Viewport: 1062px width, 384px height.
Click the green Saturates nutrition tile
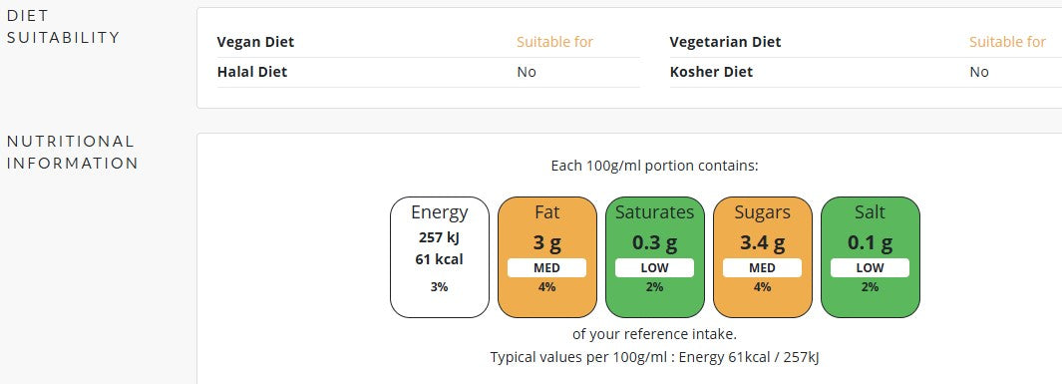655,257
